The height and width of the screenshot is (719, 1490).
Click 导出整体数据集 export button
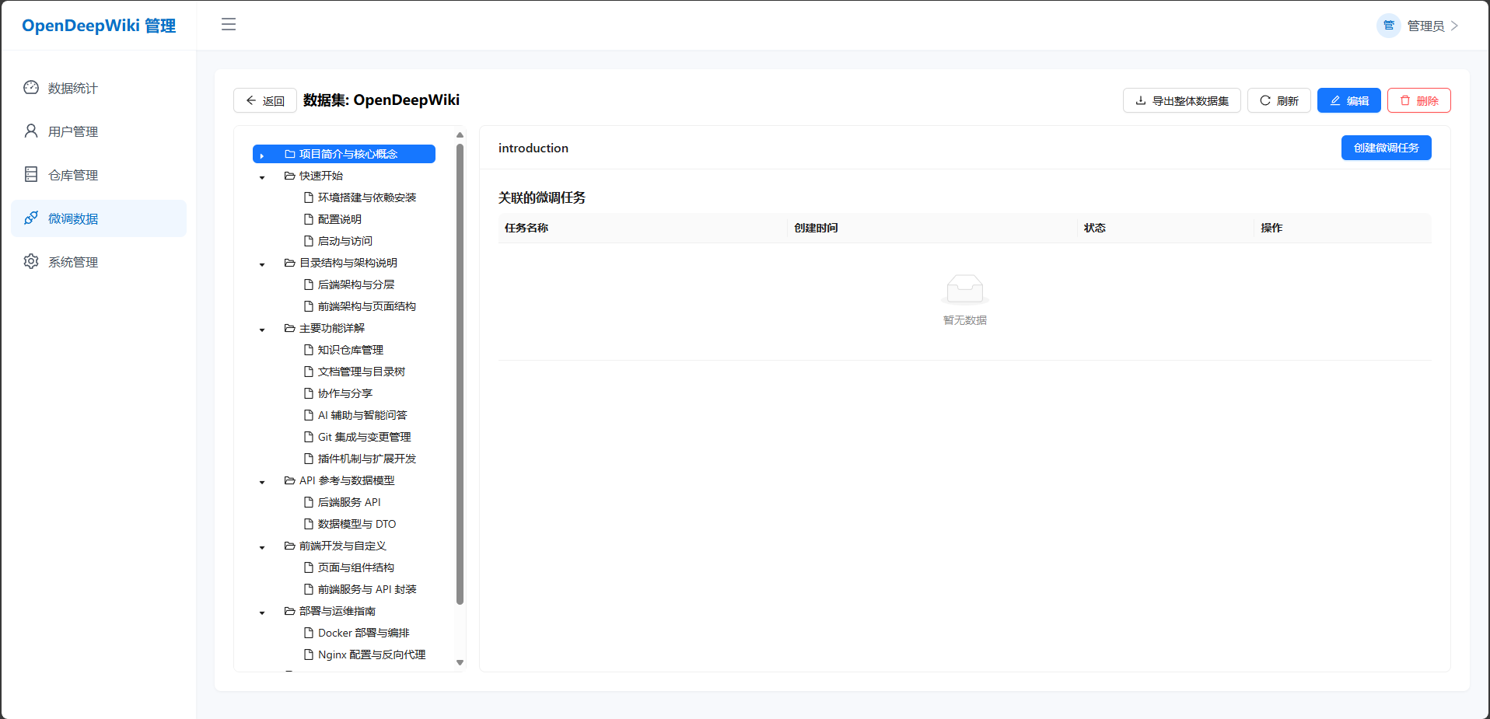pyautogui.click(x=1182, y=100)
